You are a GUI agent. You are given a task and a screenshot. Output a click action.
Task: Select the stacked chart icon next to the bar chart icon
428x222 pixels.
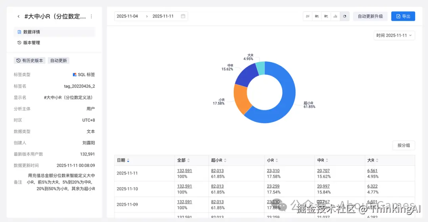[326, 16]
